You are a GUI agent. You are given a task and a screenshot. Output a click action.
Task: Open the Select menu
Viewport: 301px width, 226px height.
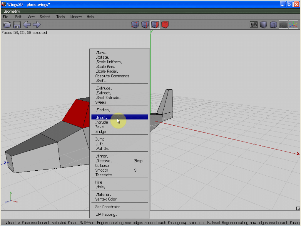pyautogui.click(x=45, y=17)
